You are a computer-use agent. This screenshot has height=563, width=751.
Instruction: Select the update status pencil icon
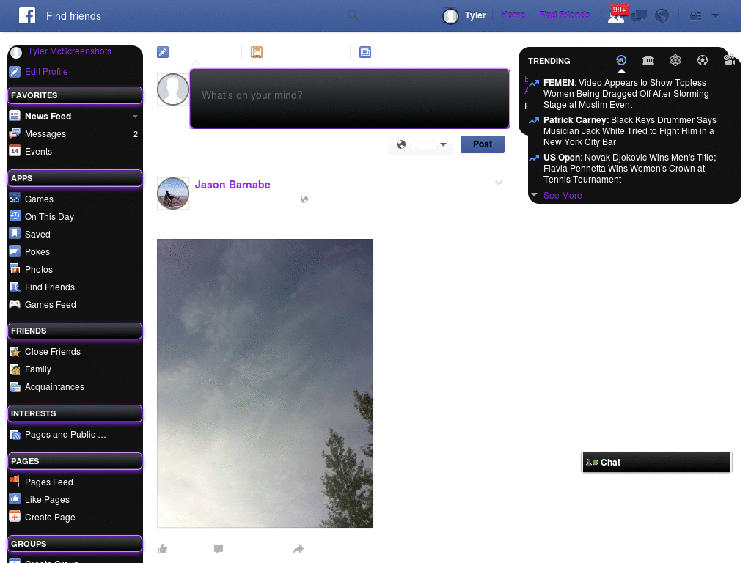163,52
